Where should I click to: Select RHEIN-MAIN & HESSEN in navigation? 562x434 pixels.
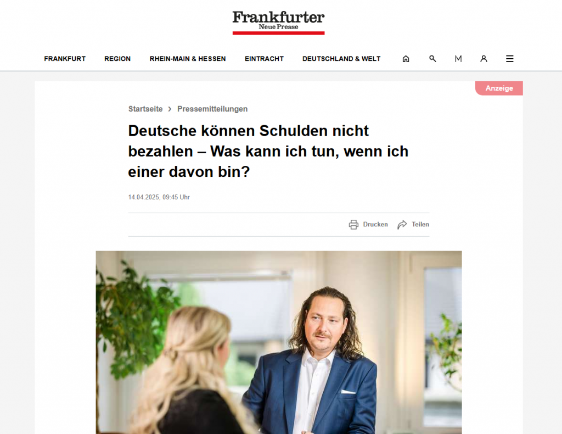tap(188, 59)
